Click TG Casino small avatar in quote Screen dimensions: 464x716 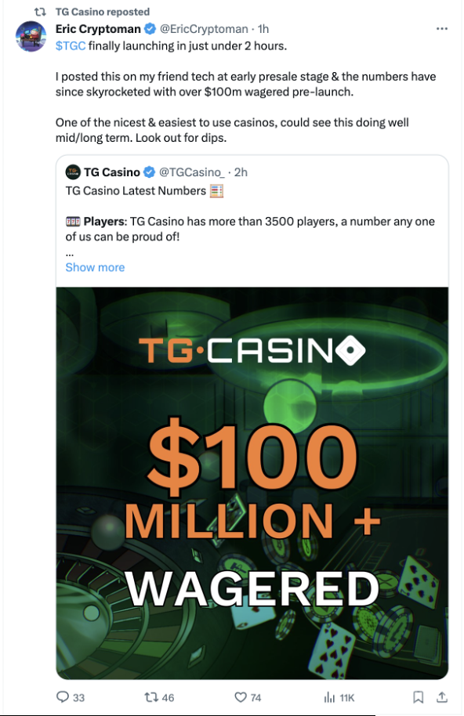pos(73,172)
